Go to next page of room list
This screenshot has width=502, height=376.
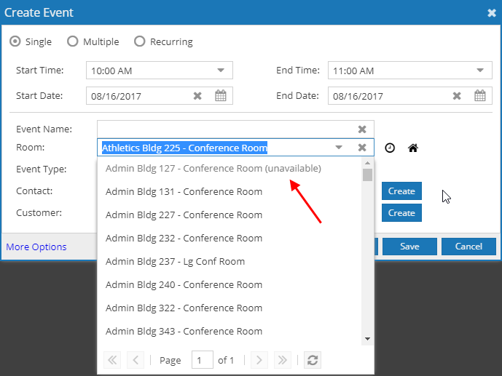[x=259, y=360]
